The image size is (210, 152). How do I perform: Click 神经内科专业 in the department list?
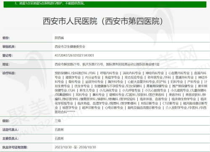(x=155, y=73)
